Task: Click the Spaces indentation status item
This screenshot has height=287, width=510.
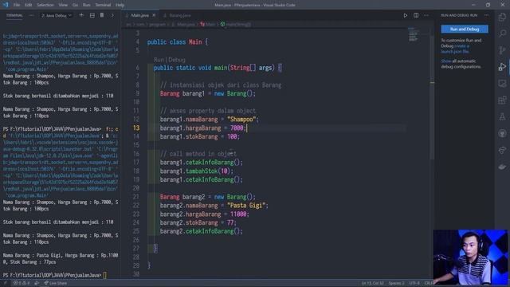Action: (397, 283)
